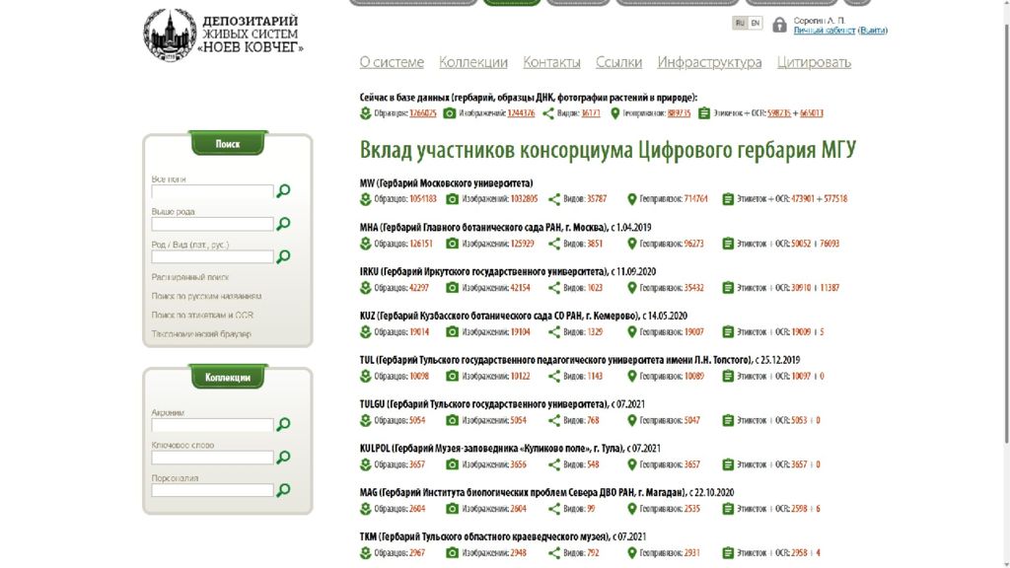Click camera icon in MHA herbarium row
Screen dimensions: 1010x568
(x=452, y=244)
